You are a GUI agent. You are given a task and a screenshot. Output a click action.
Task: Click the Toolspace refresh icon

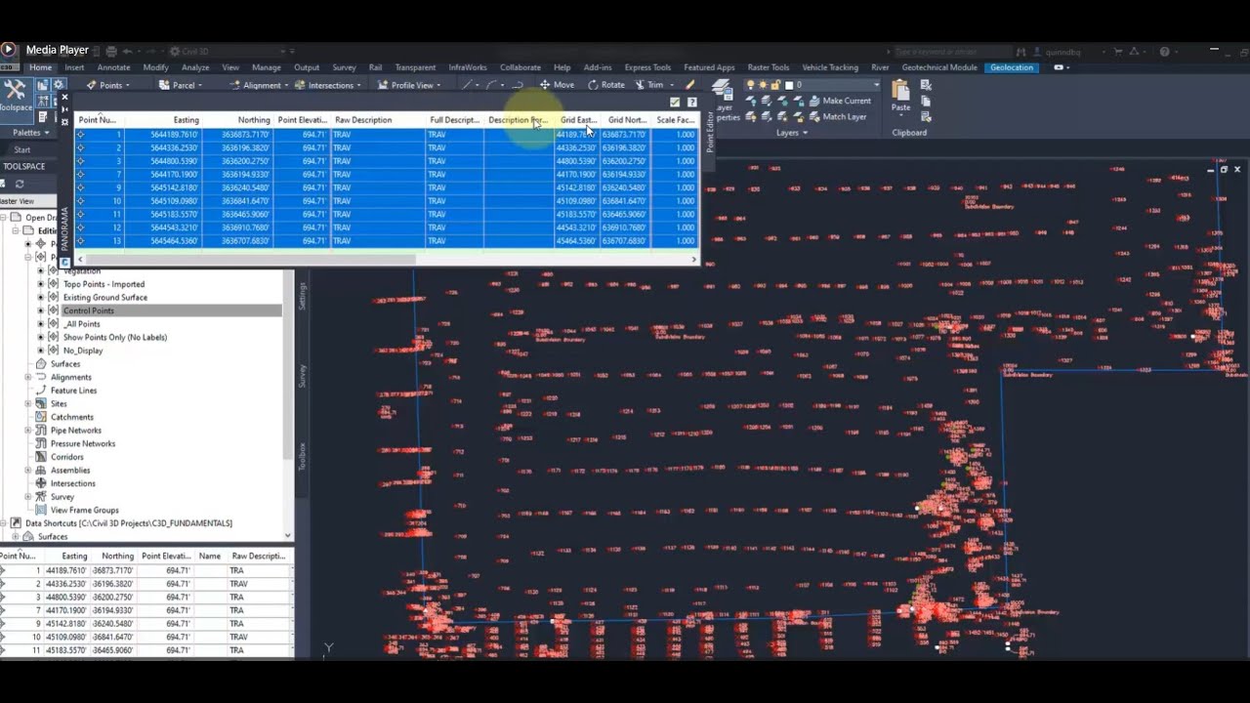19,184
